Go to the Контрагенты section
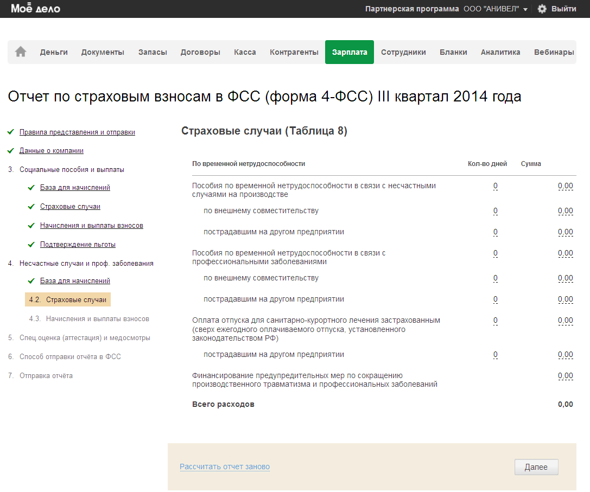The height and width of the screenshot is (492, 590). click(x=294, y=52)
